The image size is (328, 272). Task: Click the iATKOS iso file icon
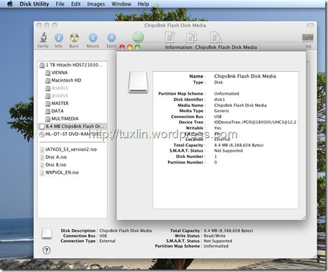[42, 149]
